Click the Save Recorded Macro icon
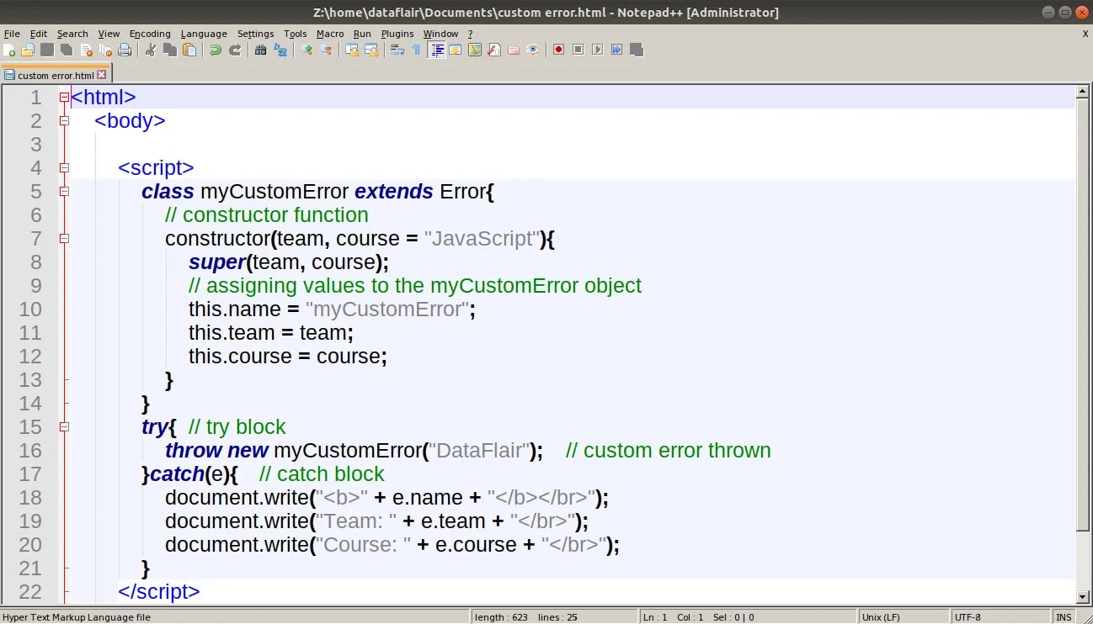The width and height of the screenshot is (1093, 624). [637, 50]
